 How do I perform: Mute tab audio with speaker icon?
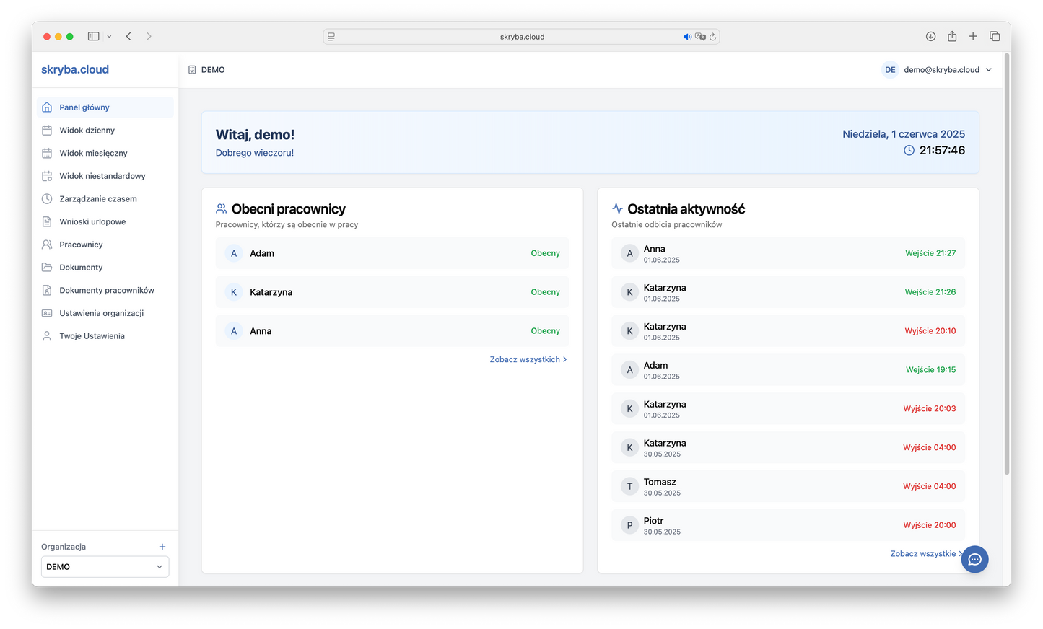(x=687, y=37)
